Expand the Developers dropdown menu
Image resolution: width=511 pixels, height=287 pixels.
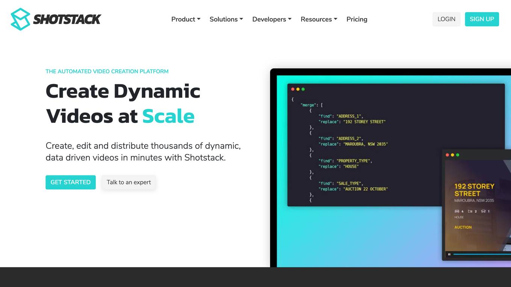(x=272, y=19)
